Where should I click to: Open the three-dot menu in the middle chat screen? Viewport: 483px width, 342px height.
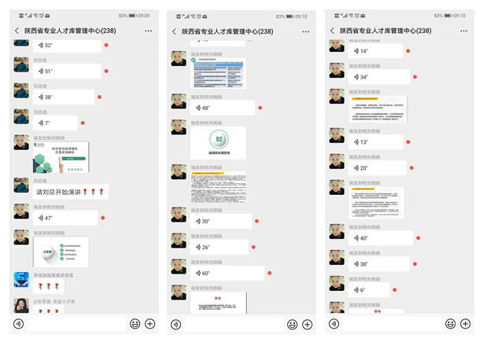click(305, 31)
